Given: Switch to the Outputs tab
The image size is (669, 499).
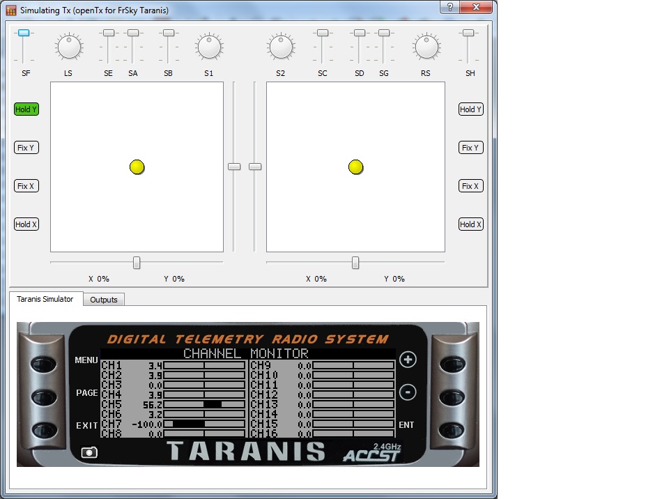Looking at the screenshot, I should coord(104,300).
